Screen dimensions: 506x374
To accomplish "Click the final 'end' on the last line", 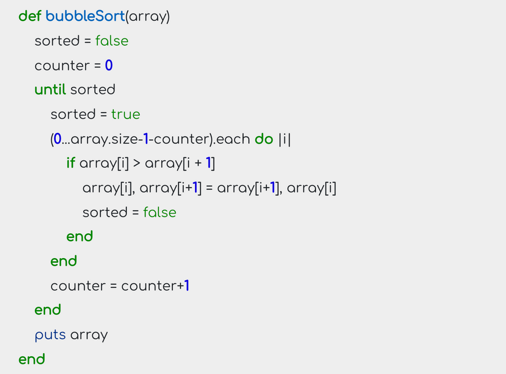I will click(x=32, y=359).
